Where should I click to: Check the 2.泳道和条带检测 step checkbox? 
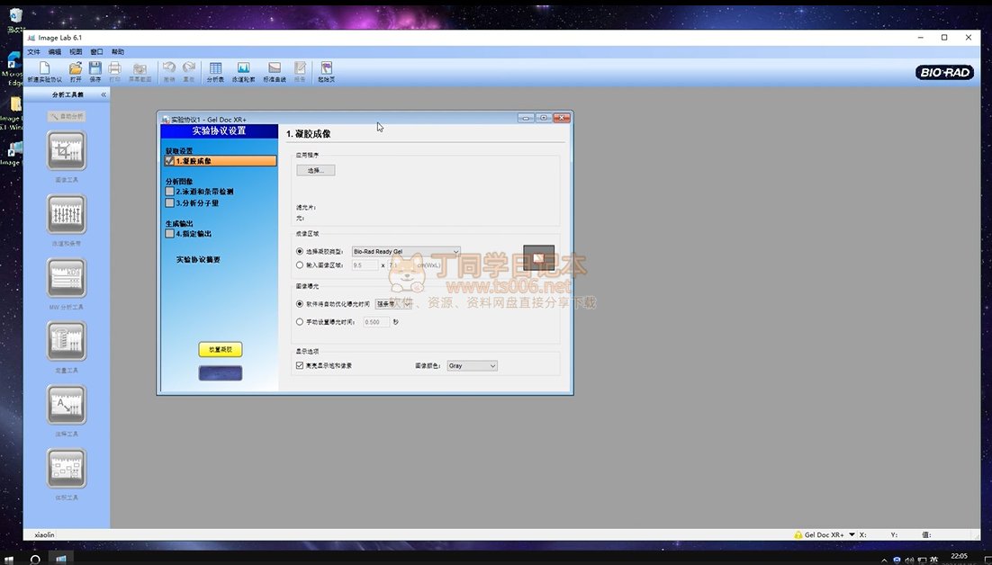click(169, 192)
